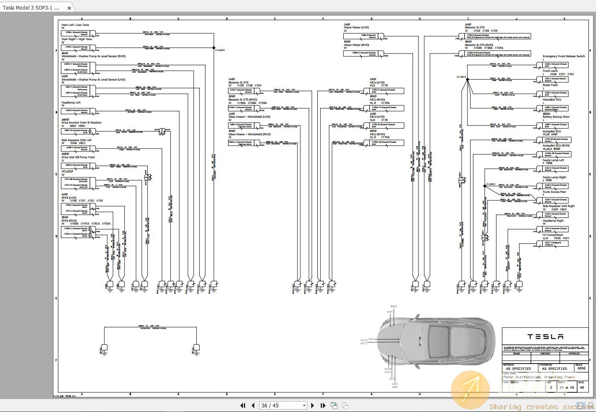Click 'Frunk Access Post' label
This screenshot has height=412, width=596.
(554, 192)
